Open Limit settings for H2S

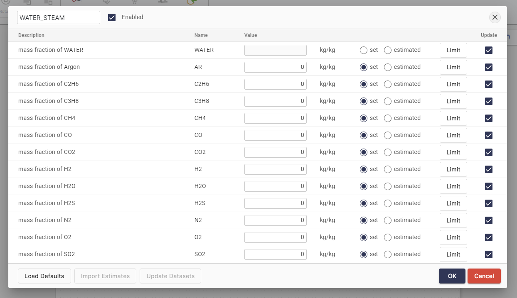tap(453, 203)
